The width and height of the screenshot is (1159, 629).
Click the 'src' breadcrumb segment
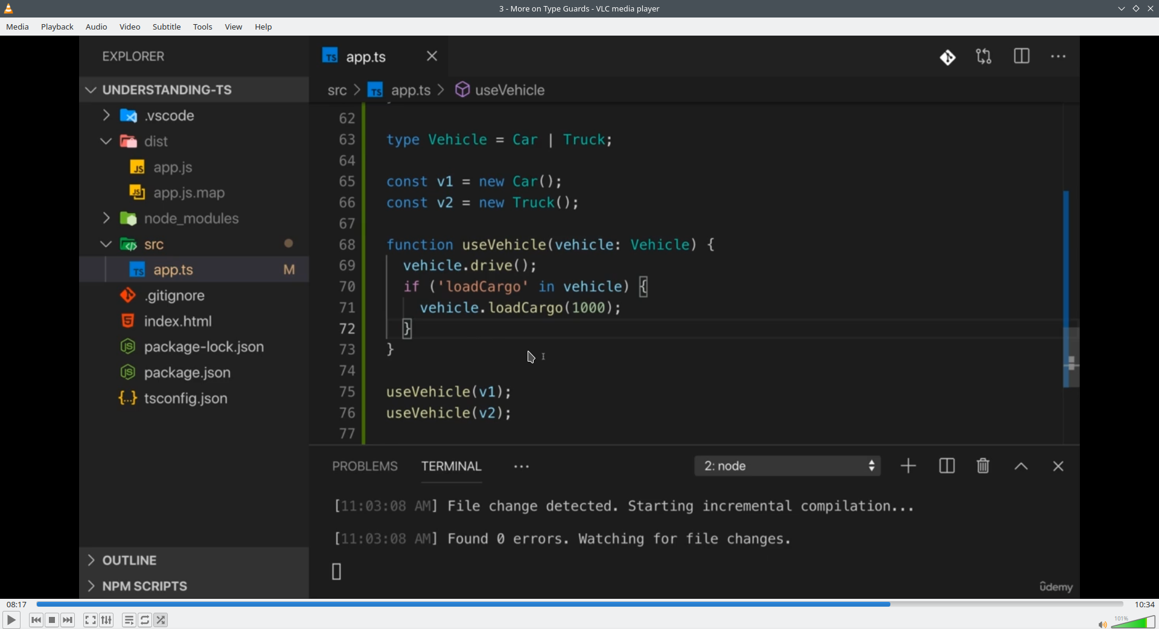tap(337, 91)
